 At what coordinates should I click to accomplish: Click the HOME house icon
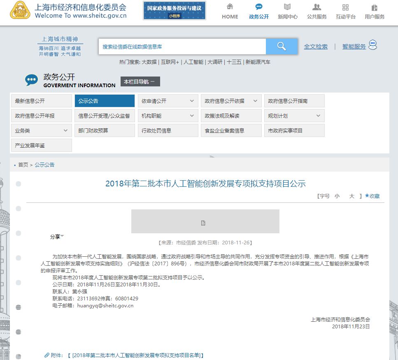(230, 7)
